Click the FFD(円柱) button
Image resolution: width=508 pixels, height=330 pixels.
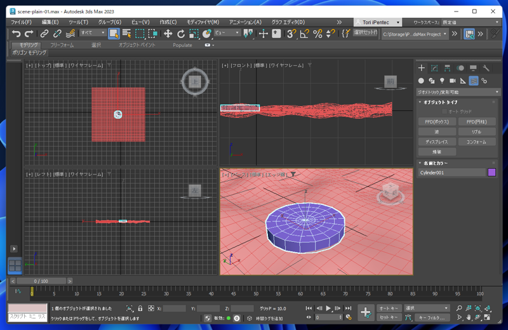point(477,122)
